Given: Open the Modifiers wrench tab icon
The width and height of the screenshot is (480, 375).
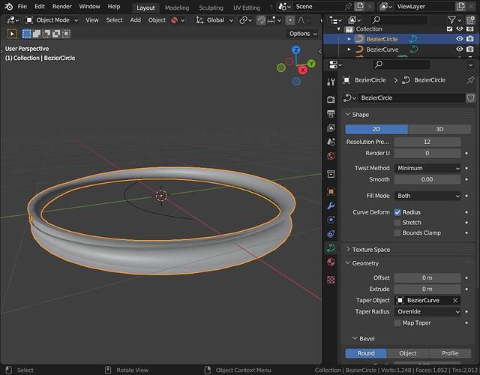Looking at the screenshot, I should coord(331,205).
